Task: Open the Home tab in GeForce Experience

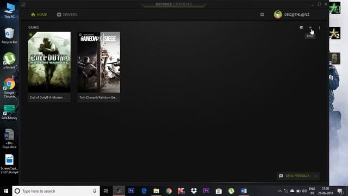Action: coord(39,15)
